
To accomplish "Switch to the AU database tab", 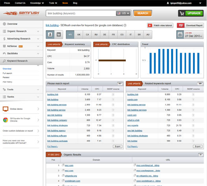I will tap(148, 35).
